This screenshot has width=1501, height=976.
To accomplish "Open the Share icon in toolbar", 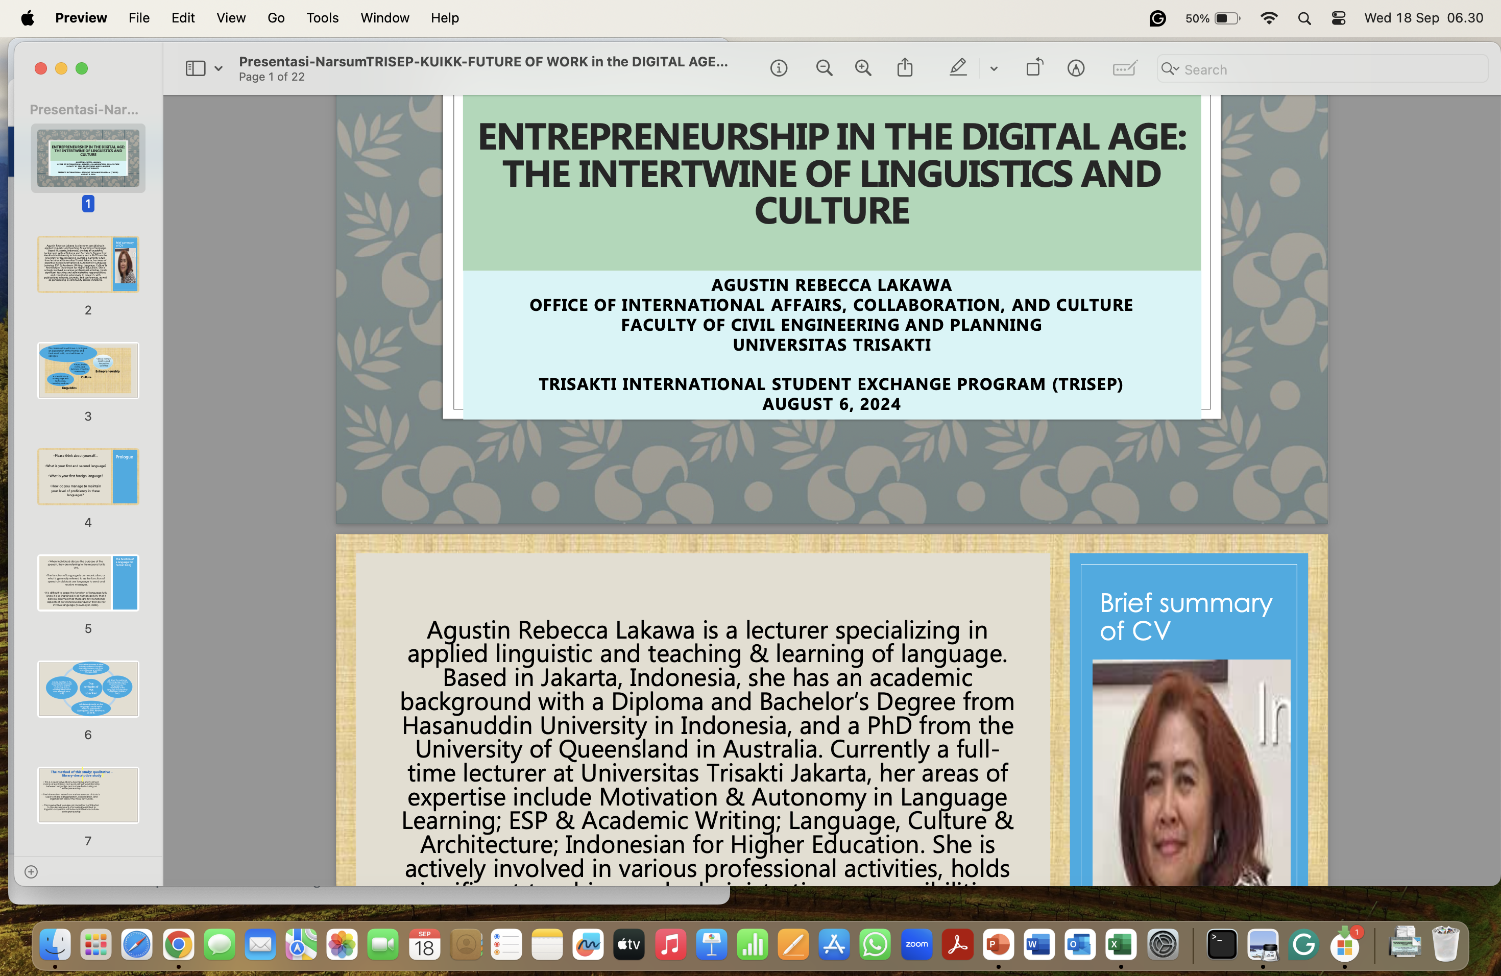I will 905,67.
